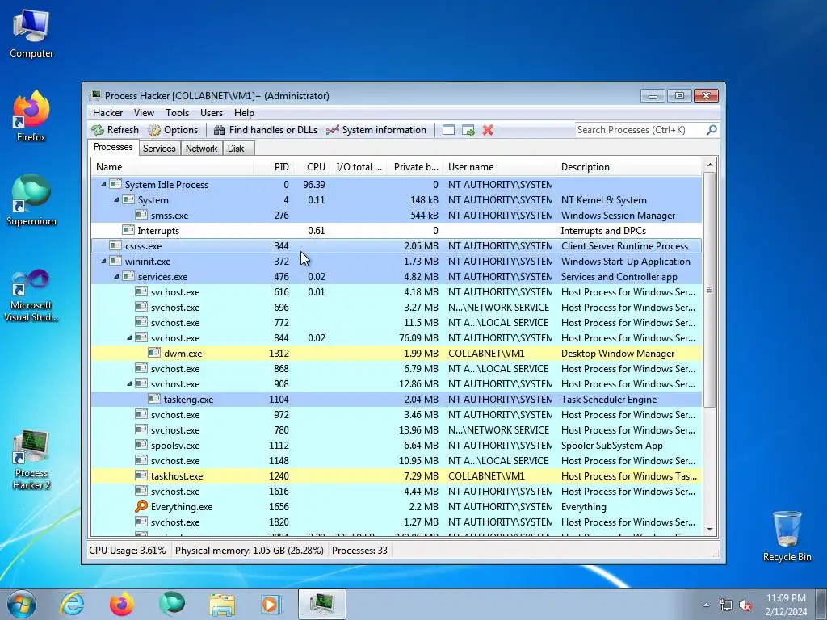
Task: Select svchost.exe with PID 1820
Action: (397, 522)
